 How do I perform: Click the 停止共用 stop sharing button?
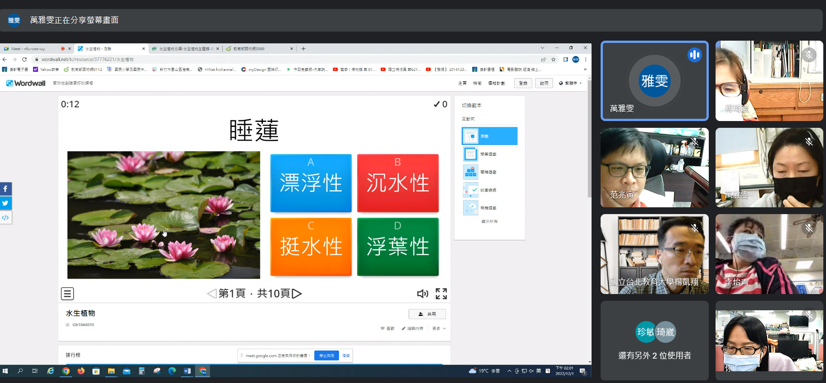coord(326,355)
